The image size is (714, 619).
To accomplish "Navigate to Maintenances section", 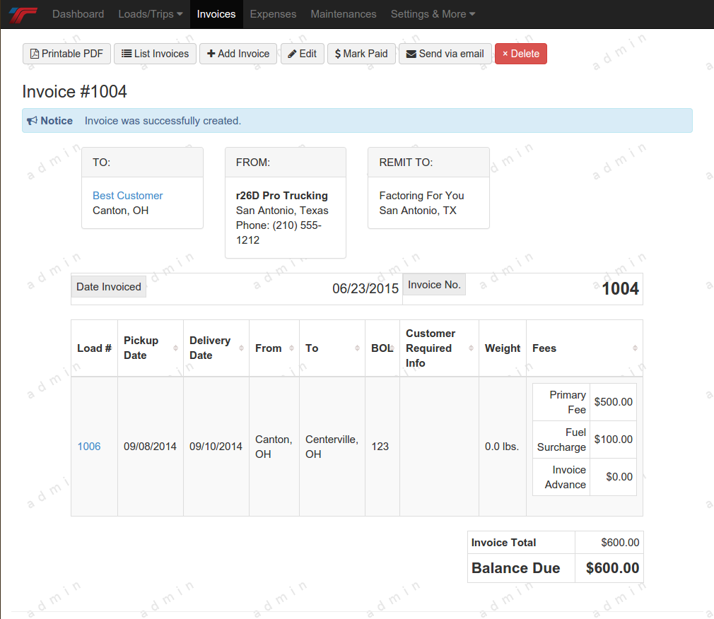I will click(343, 14).
